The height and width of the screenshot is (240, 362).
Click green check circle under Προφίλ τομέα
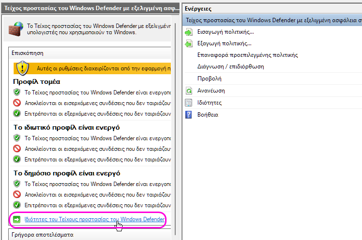click(x=17, y=113)
